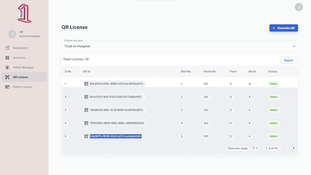Screen dimensions: 311x175
Task: Click the QR code icon in row 2
Action: [86, 97]
